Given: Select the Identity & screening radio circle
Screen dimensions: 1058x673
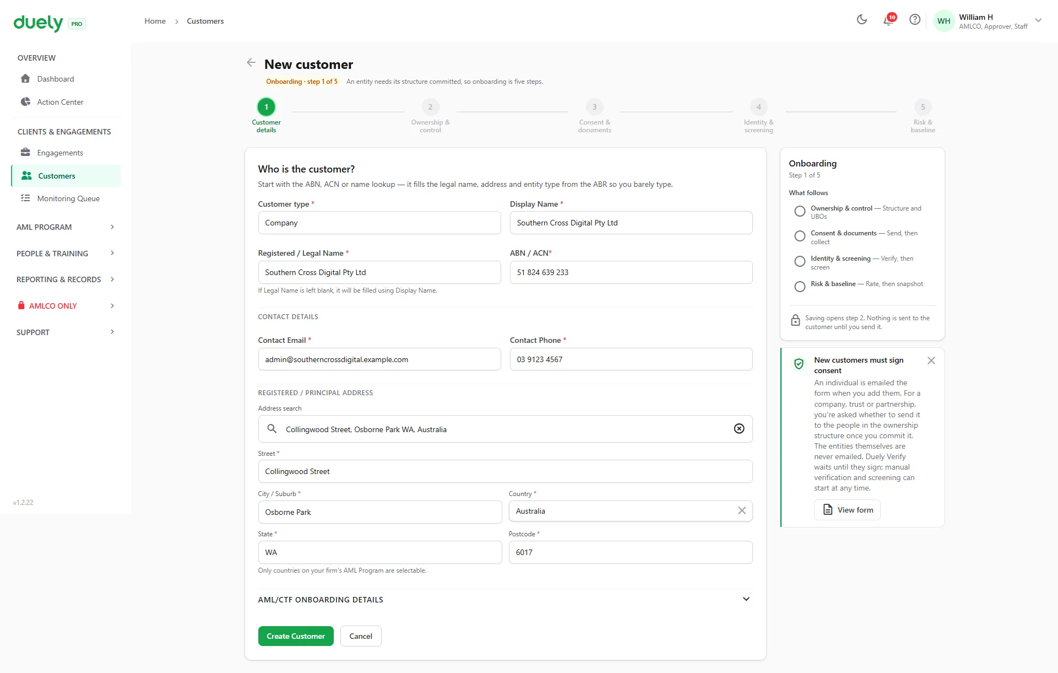Looking at the screenshot, I should click(x=800, y=261).
